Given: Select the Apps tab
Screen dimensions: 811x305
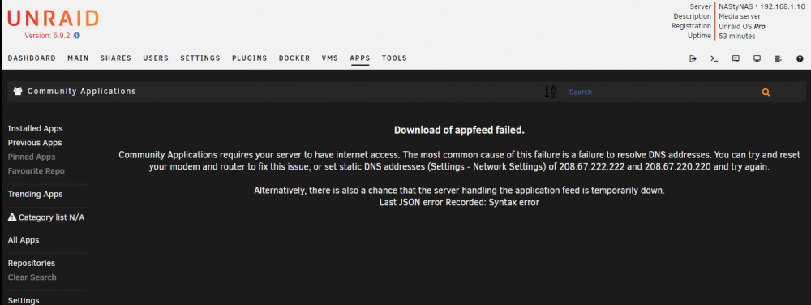Looking at the screenshot, I should click(360, 58).
